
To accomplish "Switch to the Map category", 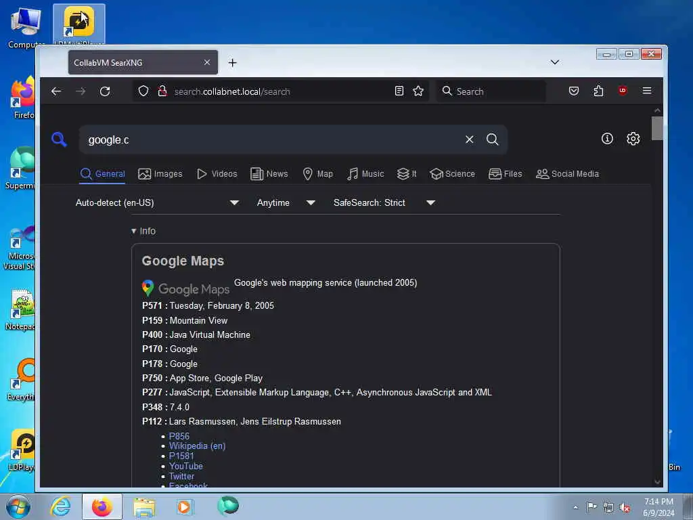I will click(318, 174).
